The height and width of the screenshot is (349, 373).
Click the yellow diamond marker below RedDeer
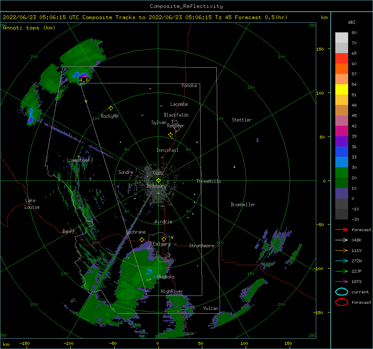pyautogui.click(x=170, y=135)
